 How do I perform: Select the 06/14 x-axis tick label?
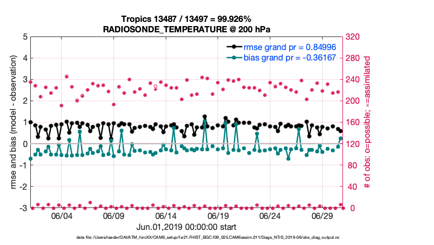[x=166, y=216]
